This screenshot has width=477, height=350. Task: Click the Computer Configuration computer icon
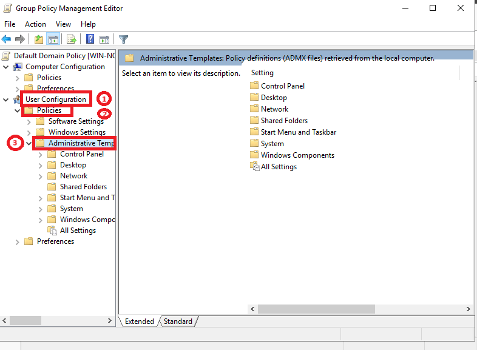coord(18,67)
